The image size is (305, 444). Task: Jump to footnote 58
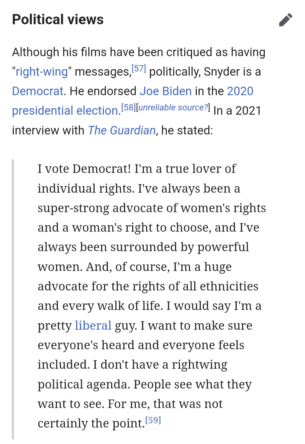coord(128,108)
